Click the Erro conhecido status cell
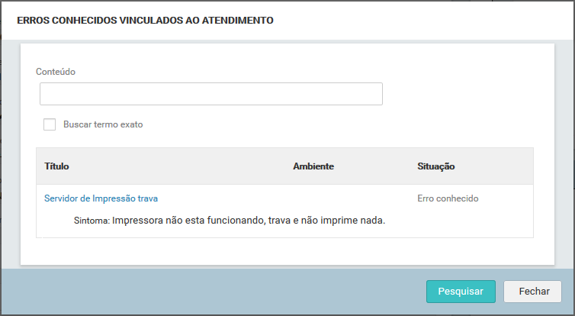This screenshot has width=575, height=316. [x=448, y=198]
